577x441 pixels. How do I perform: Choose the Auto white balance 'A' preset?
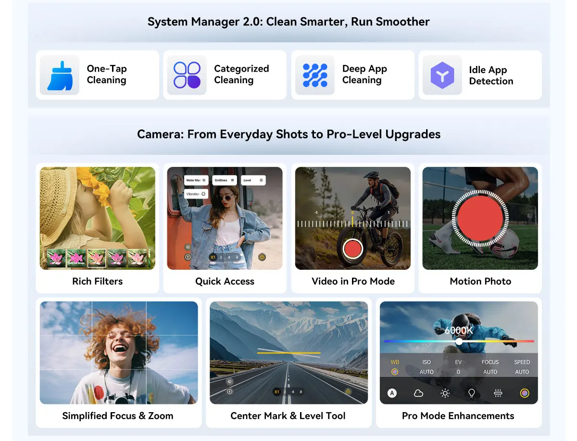(392, 393)
